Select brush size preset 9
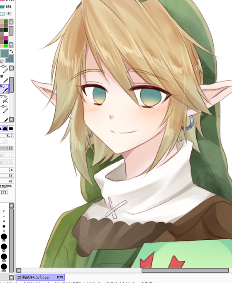 4,228
